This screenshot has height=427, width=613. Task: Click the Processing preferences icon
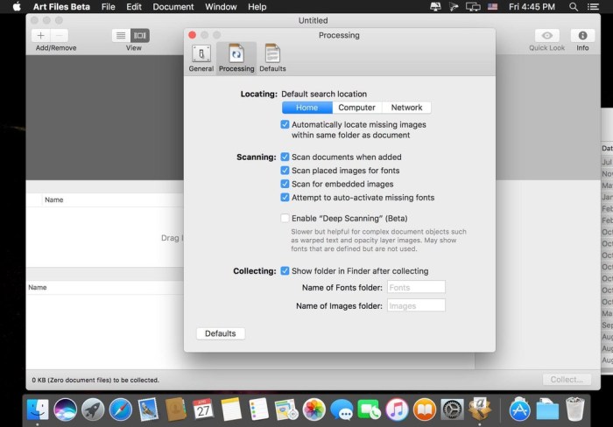[x=236, y=56]
